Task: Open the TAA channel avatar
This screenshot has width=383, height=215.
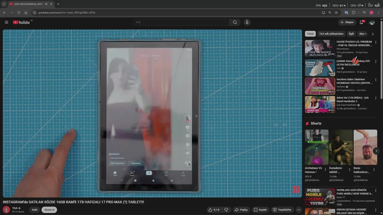Action: 6,210
